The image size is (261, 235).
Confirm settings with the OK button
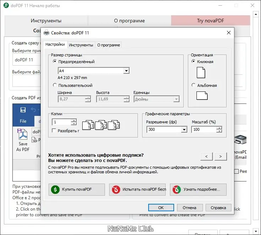tap(161, 208)
